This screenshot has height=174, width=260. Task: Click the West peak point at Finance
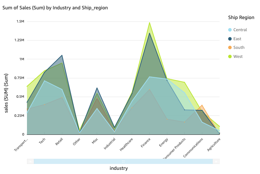[149, 23]
